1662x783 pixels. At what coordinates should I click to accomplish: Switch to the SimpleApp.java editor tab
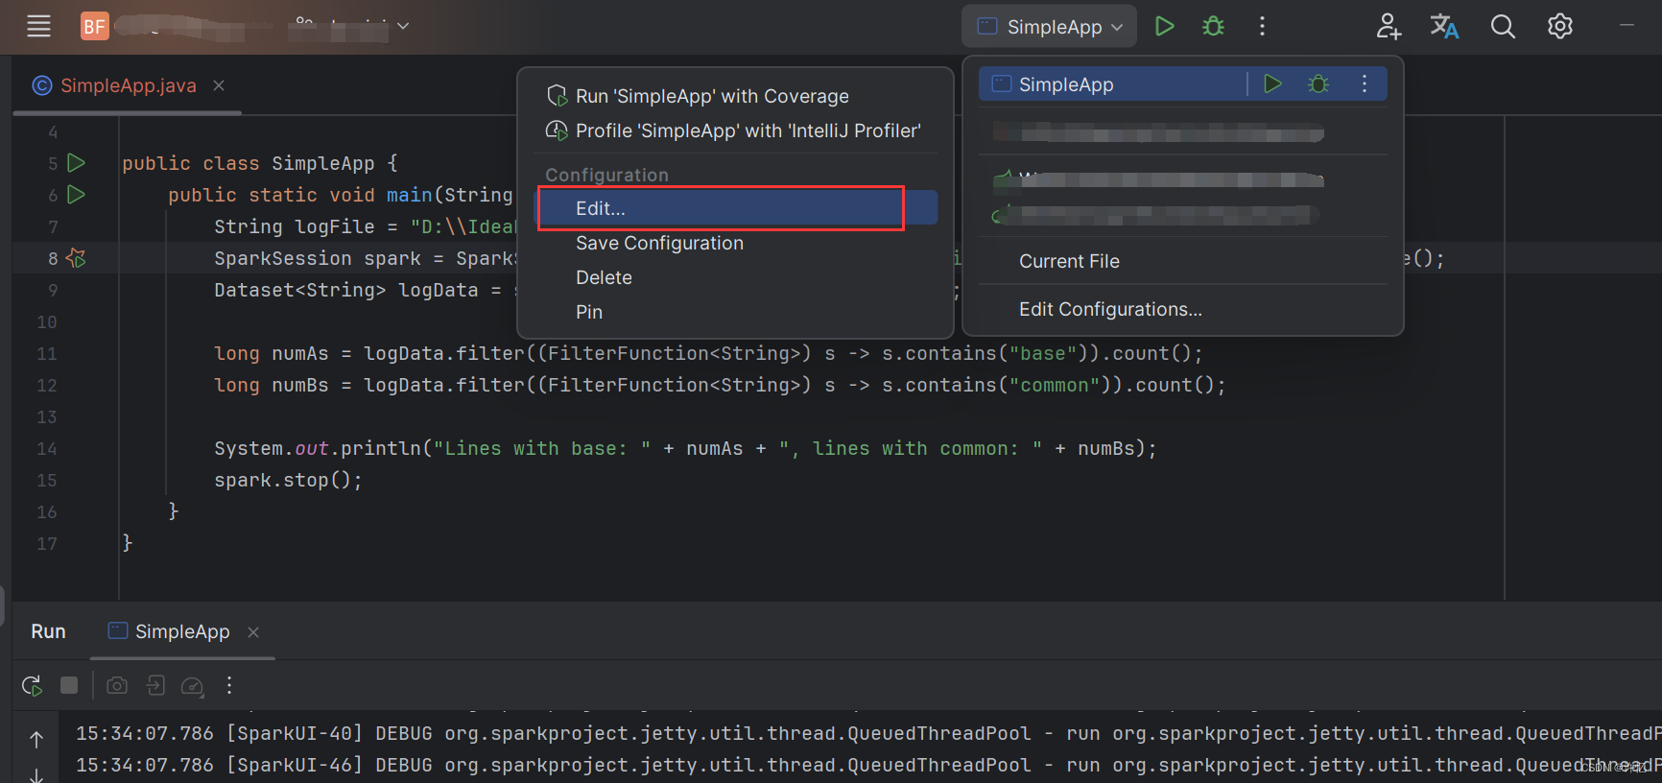128,85
